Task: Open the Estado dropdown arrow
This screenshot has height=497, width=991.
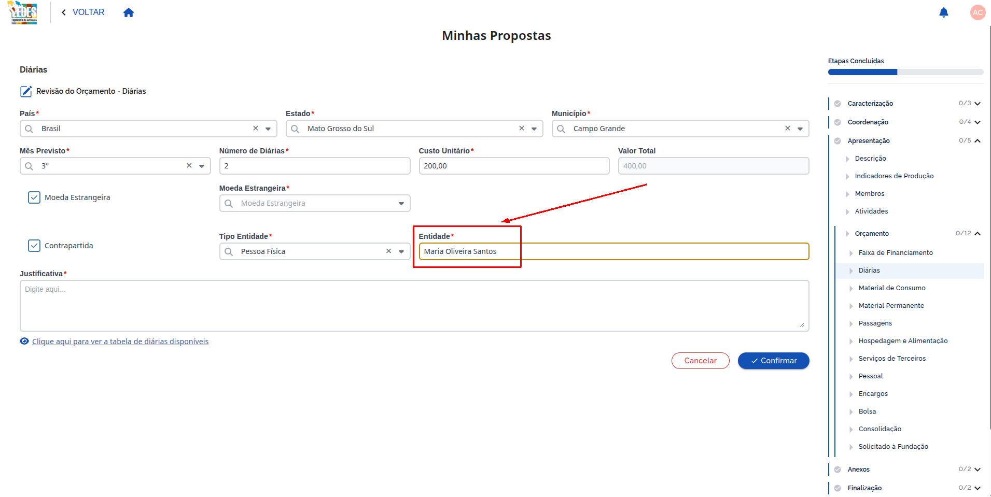Action: click(x=534, y=129)
